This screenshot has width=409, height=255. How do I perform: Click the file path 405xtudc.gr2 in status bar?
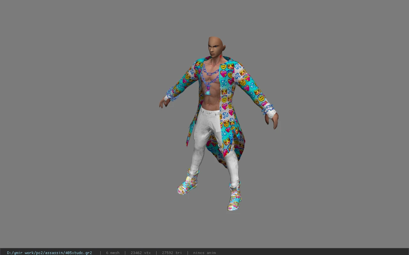click(50, 253)
